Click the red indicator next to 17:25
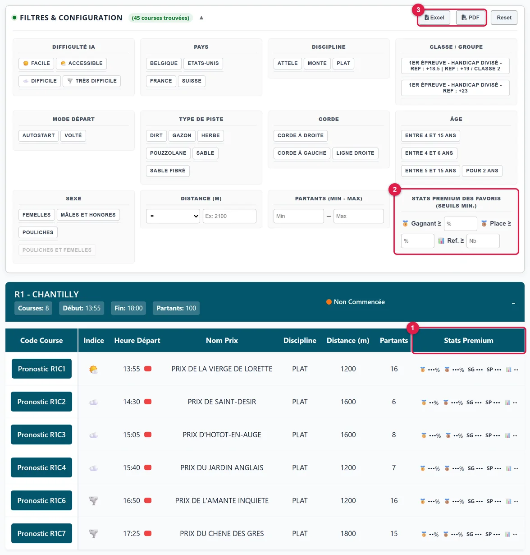530x555 pixels. [148, 534]
